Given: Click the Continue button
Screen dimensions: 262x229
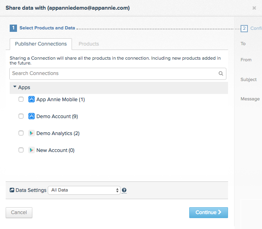Looking at the screenshot, I should pos(208,212).
